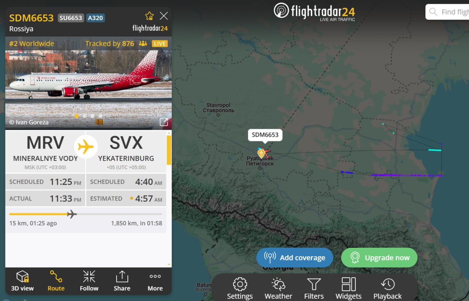Open the More options menu
Viewport: 469px width, 301px height.
155,281
